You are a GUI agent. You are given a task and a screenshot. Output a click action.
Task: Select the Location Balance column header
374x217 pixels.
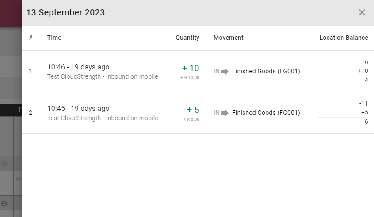click(343, 38)
